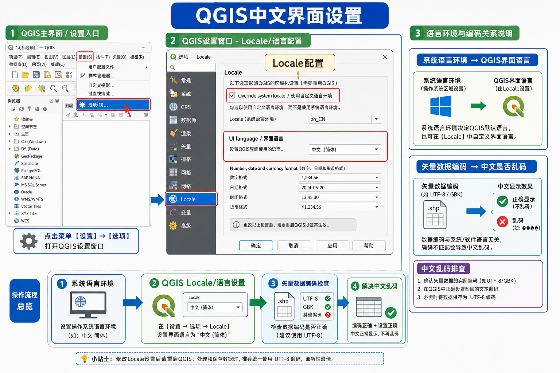Click 确定 button in options dialog
The height and width of the screenshot is (373, 560).
(x=256, y=246)
